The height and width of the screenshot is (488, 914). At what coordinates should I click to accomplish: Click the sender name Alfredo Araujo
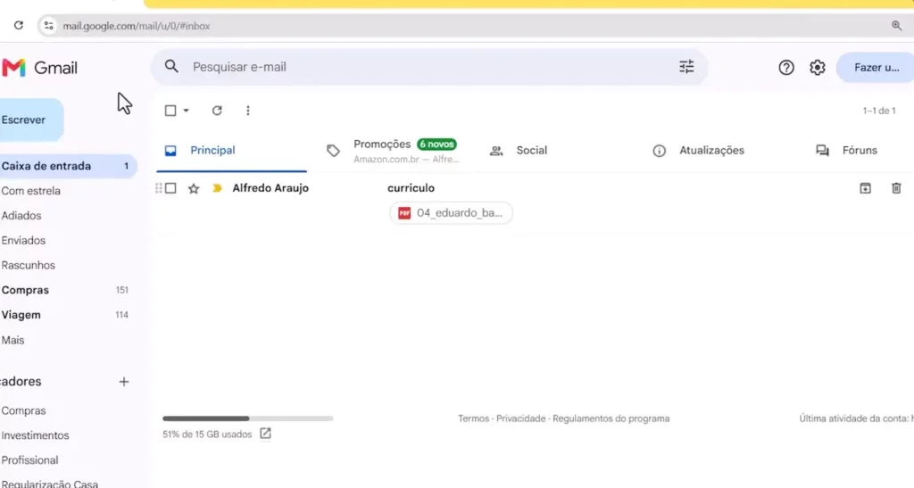click(270, 188)
